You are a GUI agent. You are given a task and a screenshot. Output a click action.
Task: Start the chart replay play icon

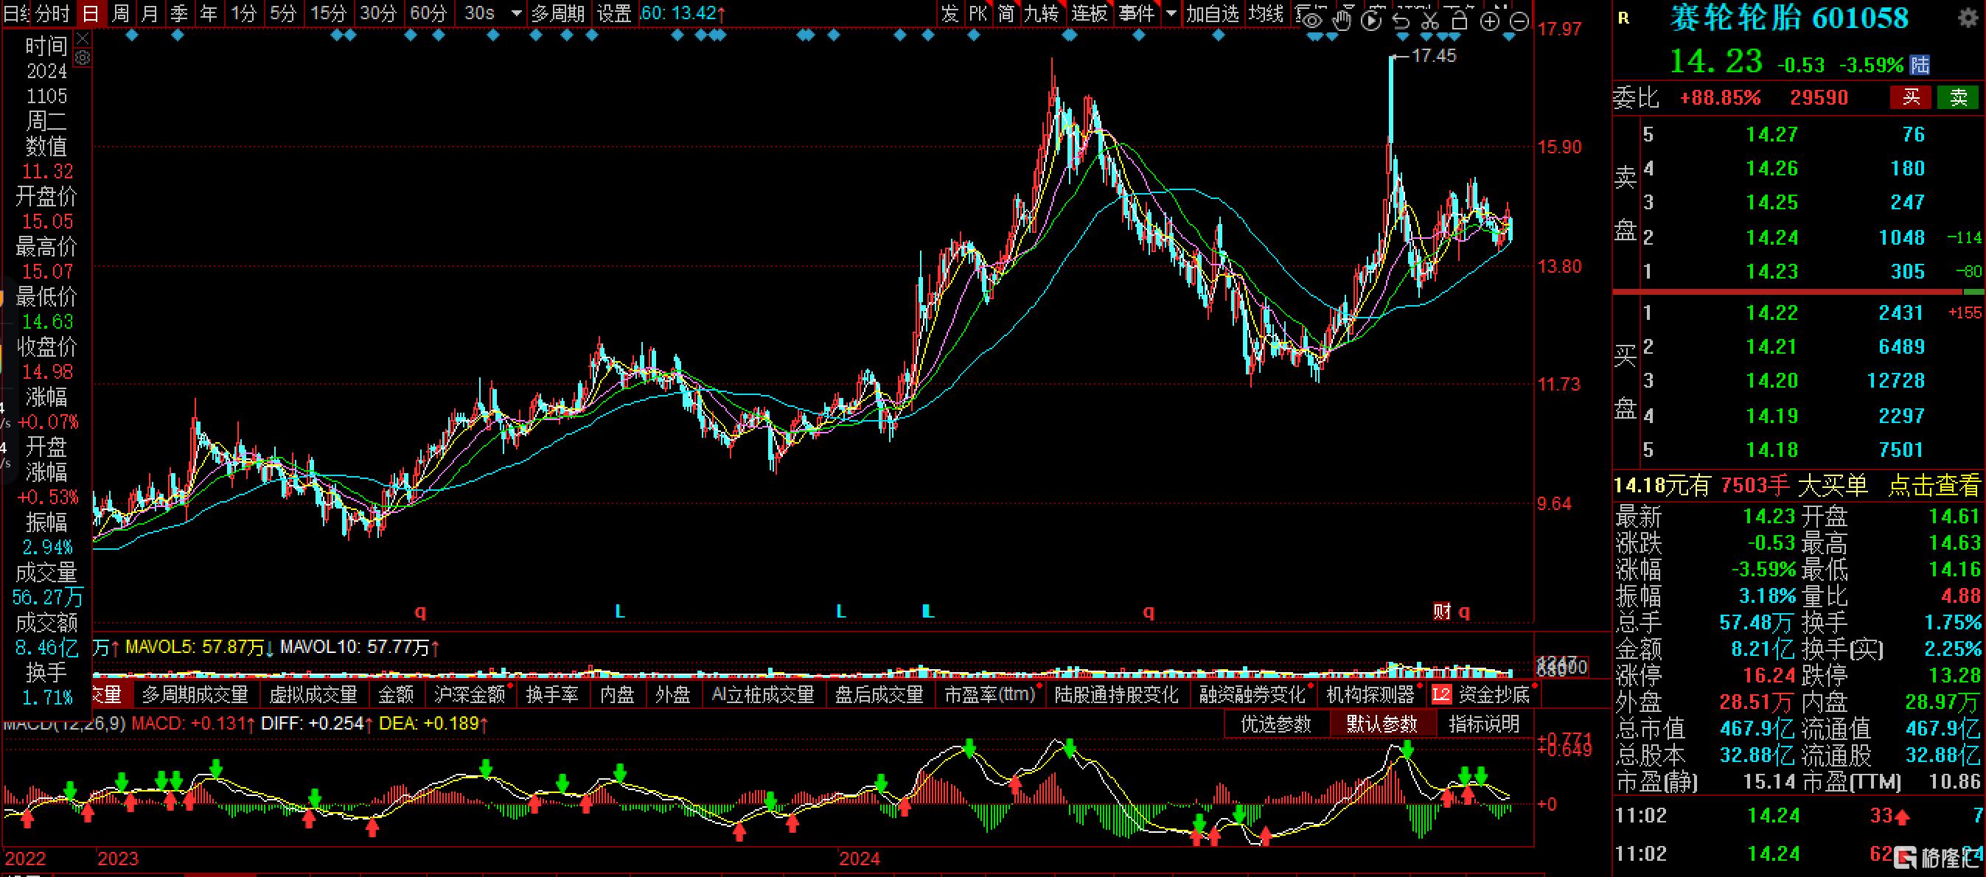click(x=1371, y=21)
